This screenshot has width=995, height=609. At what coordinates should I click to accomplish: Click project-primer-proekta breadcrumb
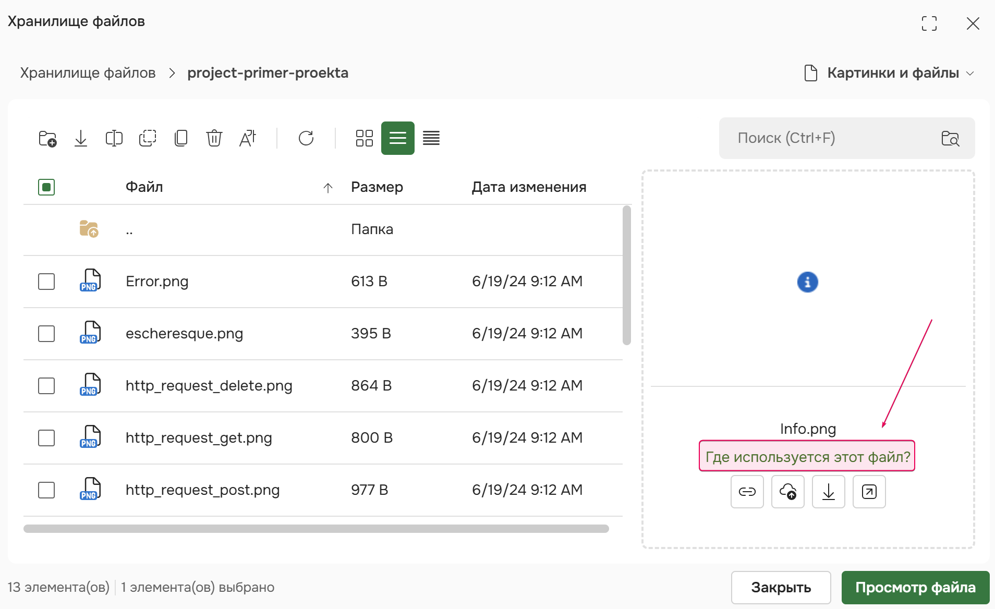coord(268,73)
